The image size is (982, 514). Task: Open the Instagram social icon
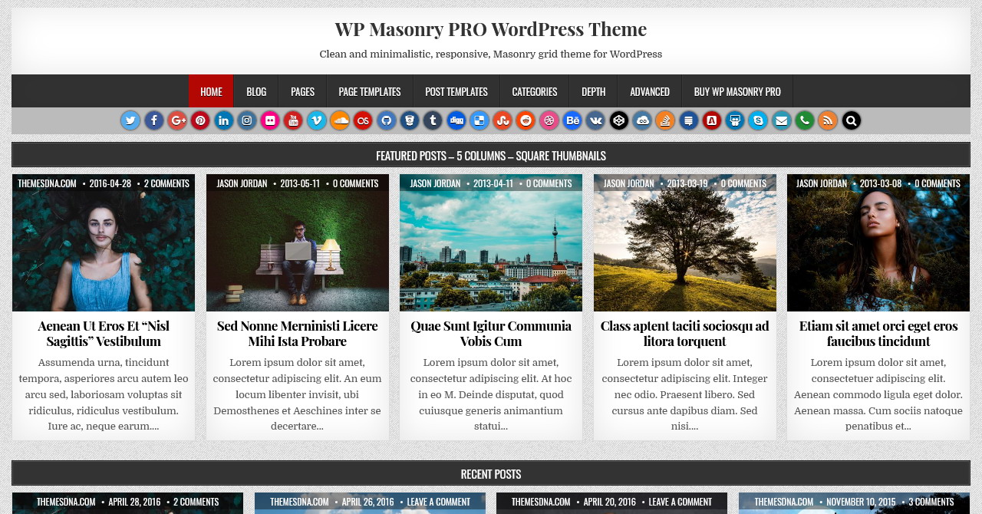coord(247,120)
